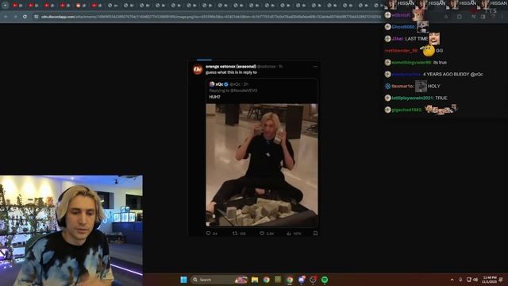Image resolution: width=508 pixels, height=286 pixels.
Task: Click the 'its true' chat message
Action: click(x=440, y=62)
